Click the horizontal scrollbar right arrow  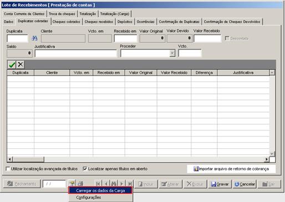(x=267, y=159)
